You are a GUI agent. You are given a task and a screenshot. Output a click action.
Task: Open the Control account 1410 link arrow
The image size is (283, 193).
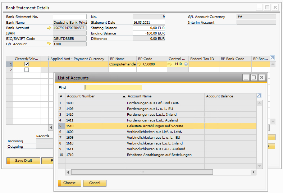point(170,64)
